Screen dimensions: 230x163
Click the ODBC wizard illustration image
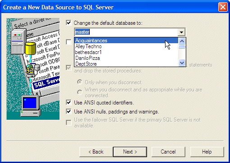[33, 69]
